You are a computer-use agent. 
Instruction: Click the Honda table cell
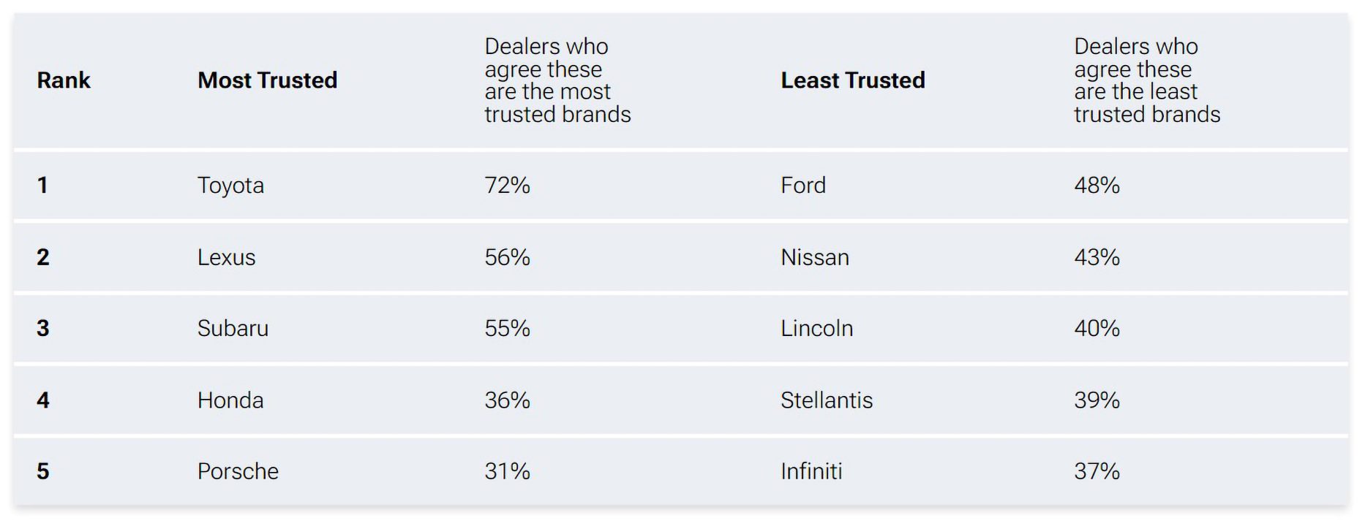tap(230, 400)
